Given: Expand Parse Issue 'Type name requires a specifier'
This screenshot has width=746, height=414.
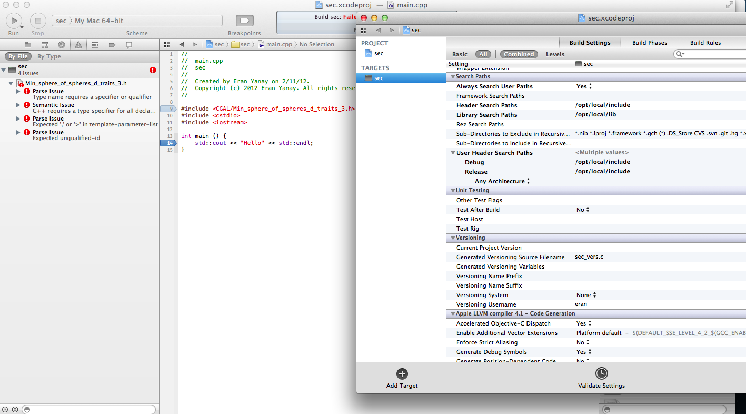Looking at the screenshot, I should (x=18, y=91).
